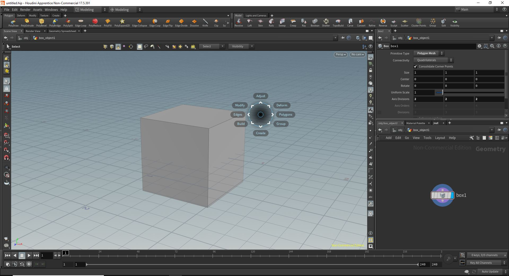Activate the PolyBridge tool
Screen dimensions: 509x276
click(x=55, y=23)
